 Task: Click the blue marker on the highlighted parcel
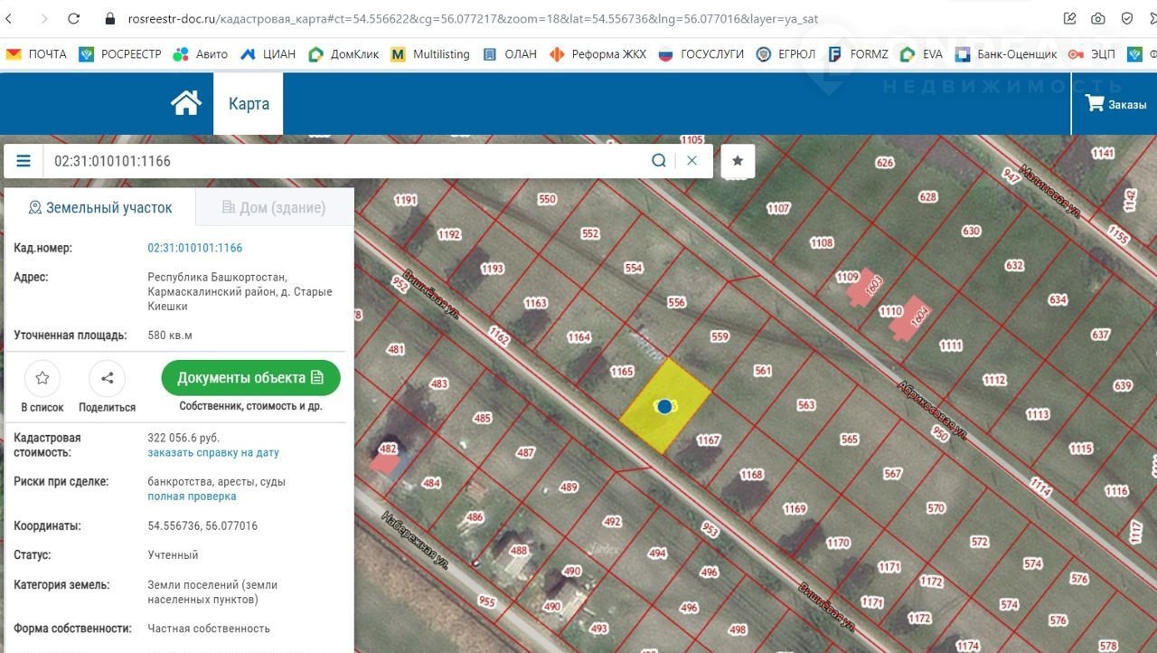[664, 407]
